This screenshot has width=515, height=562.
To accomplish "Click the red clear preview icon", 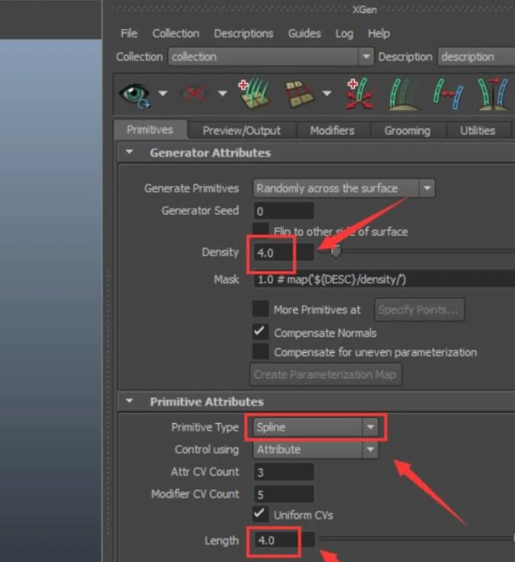I will click(x=194, y=94).
